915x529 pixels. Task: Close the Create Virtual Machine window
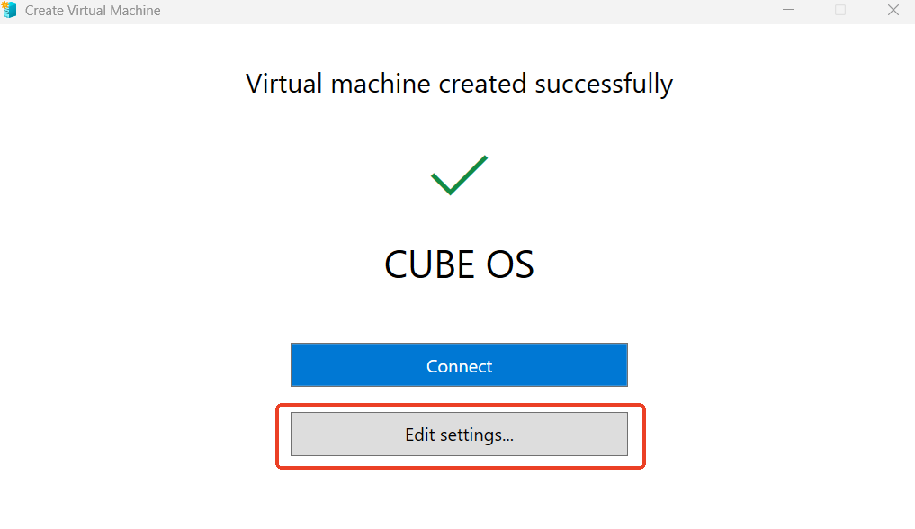pyautogui.click(x=893, y=11)
